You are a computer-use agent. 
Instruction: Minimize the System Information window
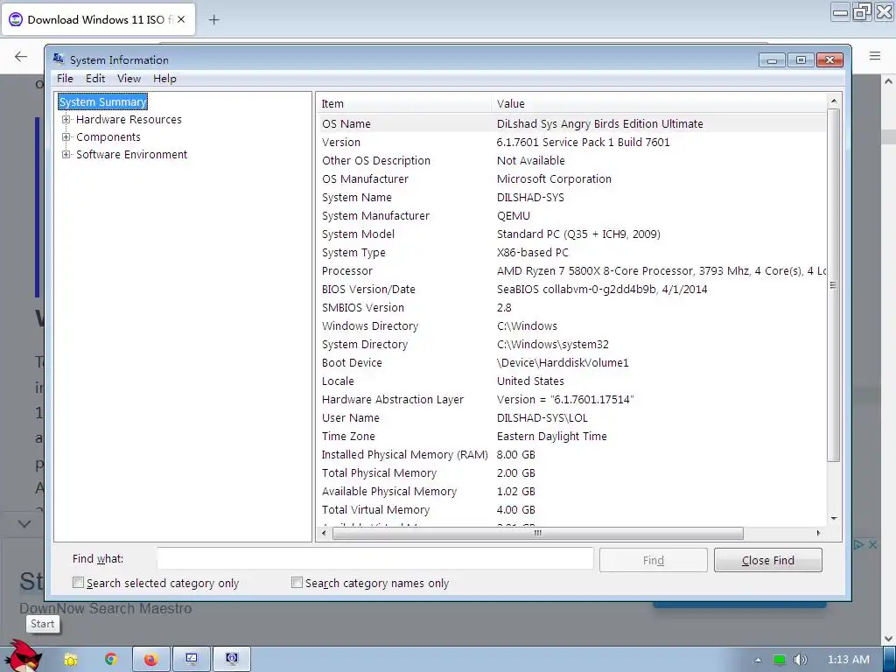coord(772,60)
